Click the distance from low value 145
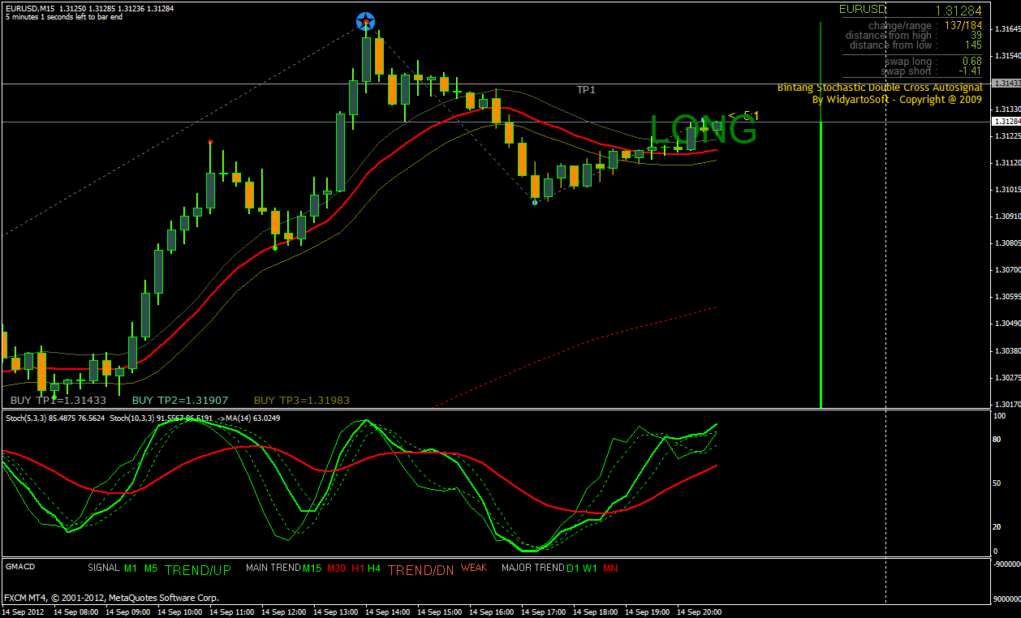 tap(973, 45)
